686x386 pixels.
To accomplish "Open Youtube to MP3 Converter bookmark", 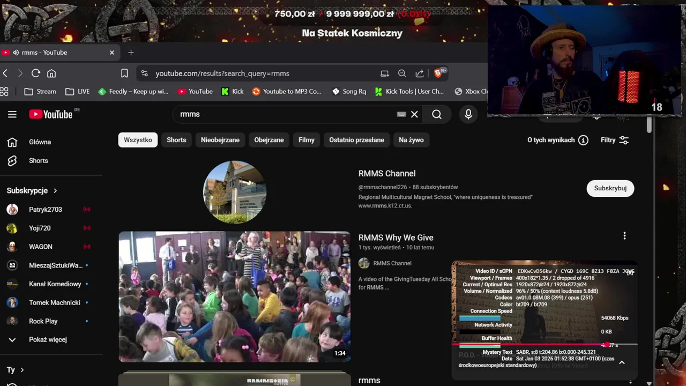I will (x=287, y=92).
